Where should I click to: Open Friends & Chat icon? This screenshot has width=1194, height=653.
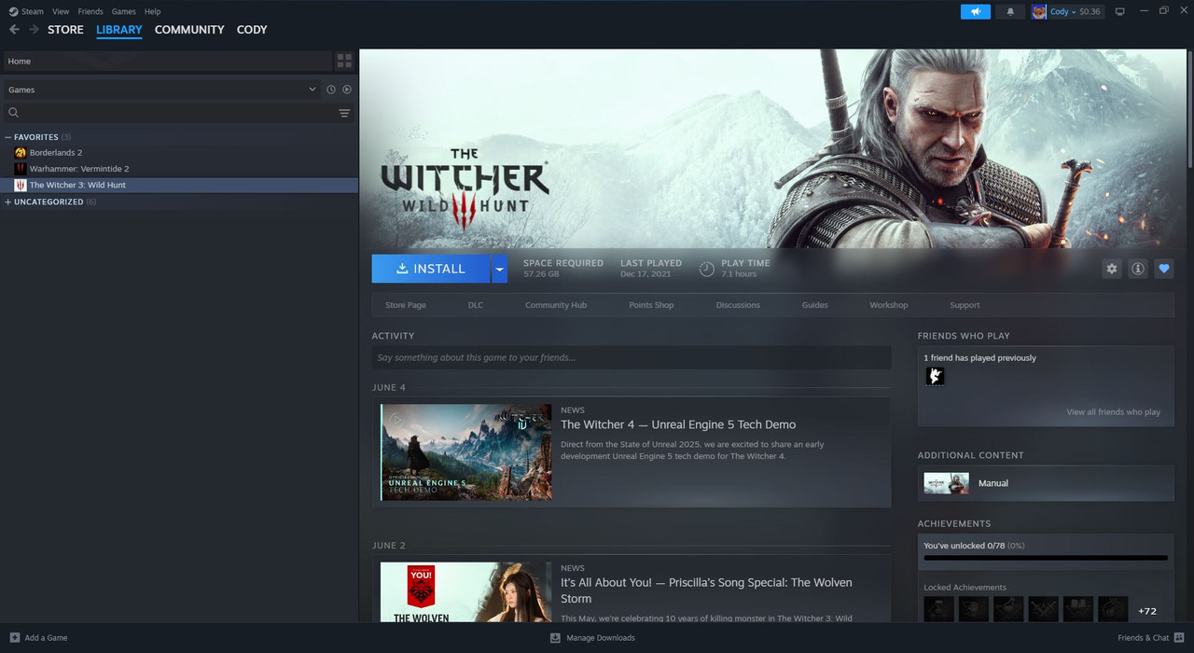pyautogui.click(x=1179, y=638)
